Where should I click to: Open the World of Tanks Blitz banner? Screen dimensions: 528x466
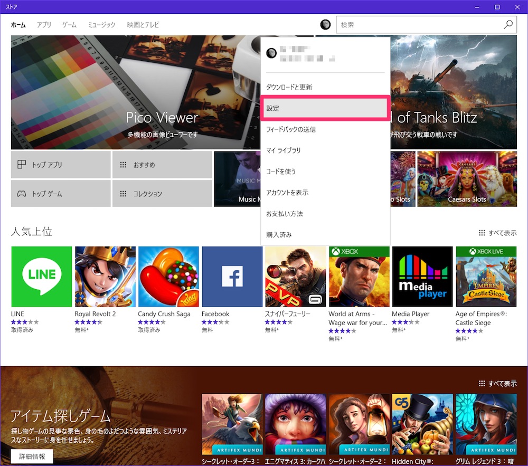pyautogui.click(x=454, y=92)
